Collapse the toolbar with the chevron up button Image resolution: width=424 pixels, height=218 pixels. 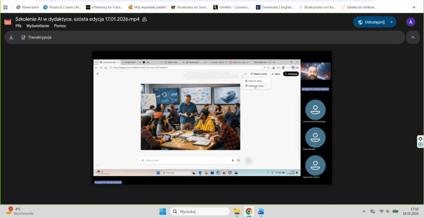click(x=412, y=37)
